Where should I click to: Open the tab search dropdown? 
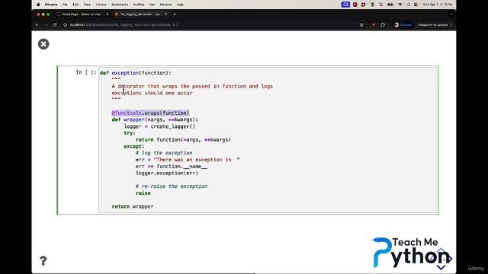coord(451,14)
